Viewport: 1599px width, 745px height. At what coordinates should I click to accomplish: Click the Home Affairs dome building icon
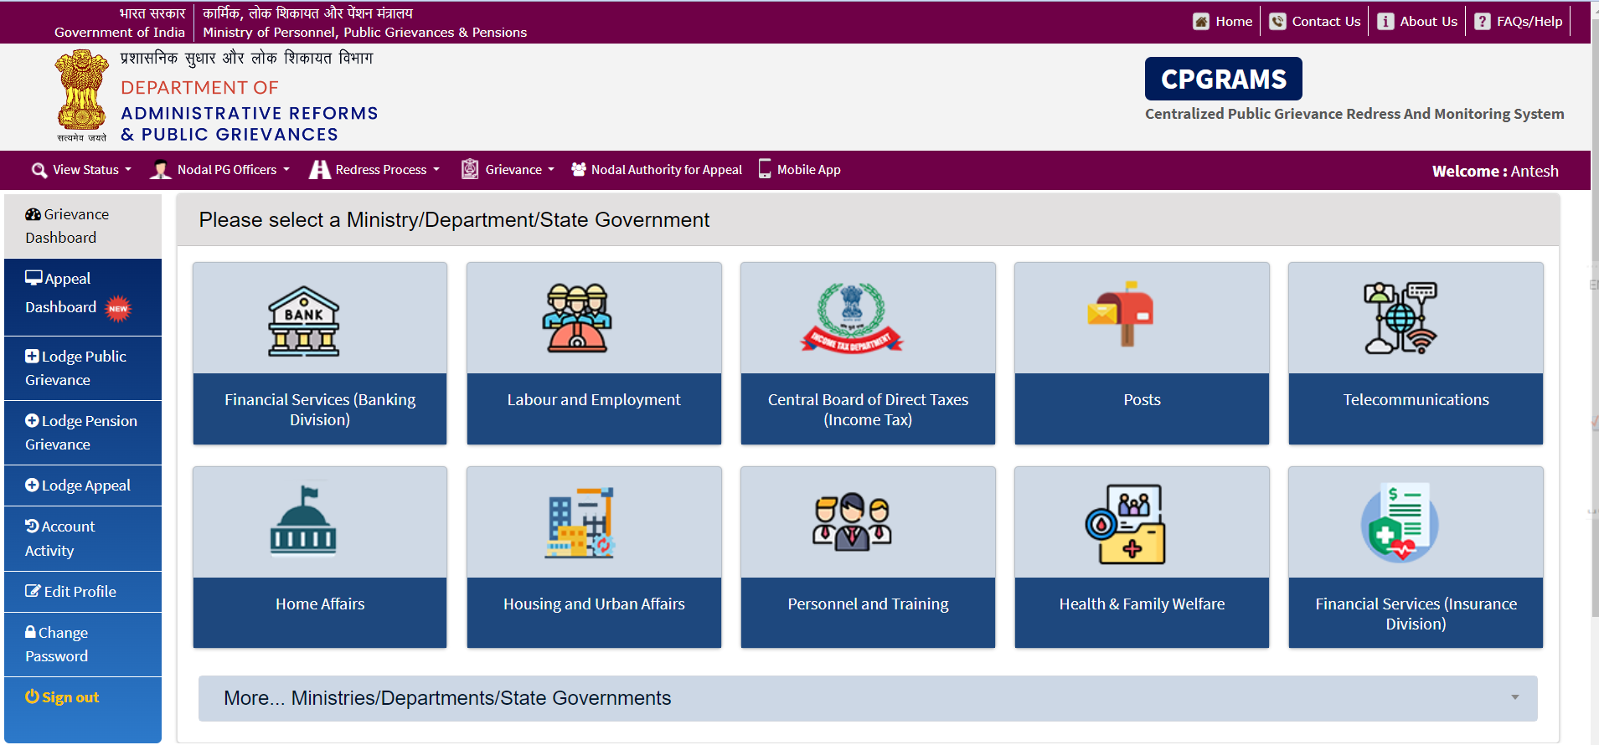303,521
